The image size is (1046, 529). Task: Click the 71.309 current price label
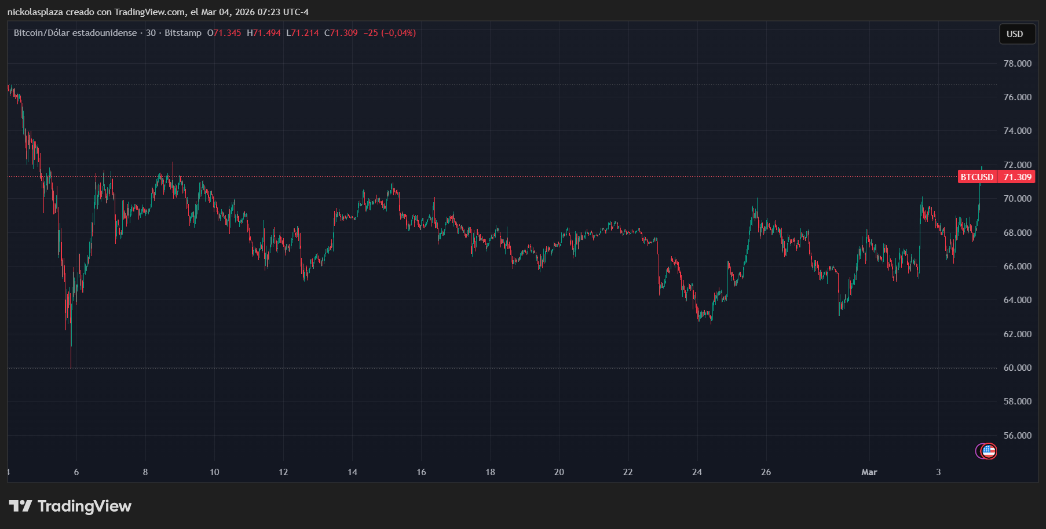coord(1017,177)
